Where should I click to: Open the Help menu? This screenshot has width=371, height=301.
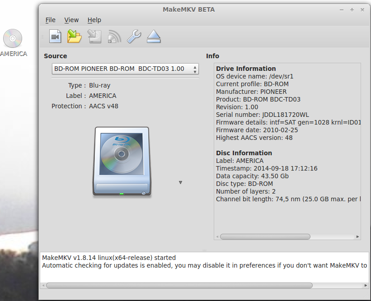94,20
